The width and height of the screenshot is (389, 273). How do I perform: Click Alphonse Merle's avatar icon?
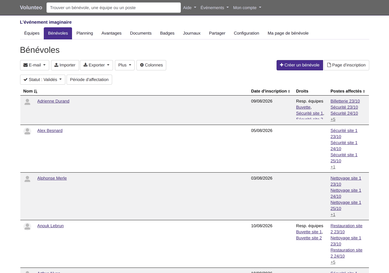click(27, 179)
